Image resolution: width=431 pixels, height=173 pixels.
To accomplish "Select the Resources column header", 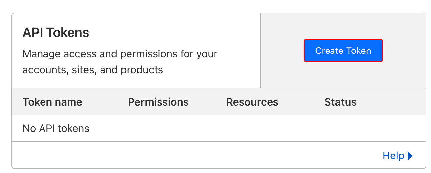I will click(252, 102).
